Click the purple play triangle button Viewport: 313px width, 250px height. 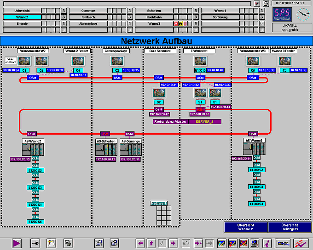click(x=17, y=243)
